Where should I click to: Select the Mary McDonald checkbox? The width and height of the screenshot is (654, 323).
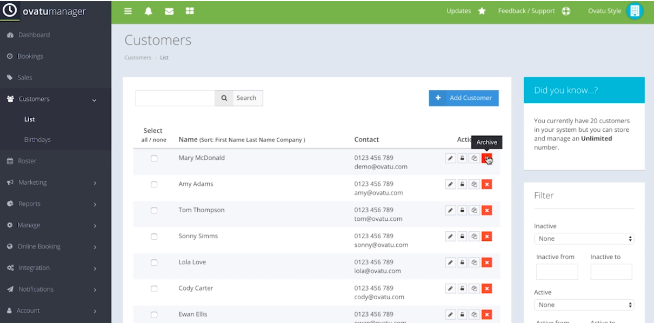(x=154, y=158)
